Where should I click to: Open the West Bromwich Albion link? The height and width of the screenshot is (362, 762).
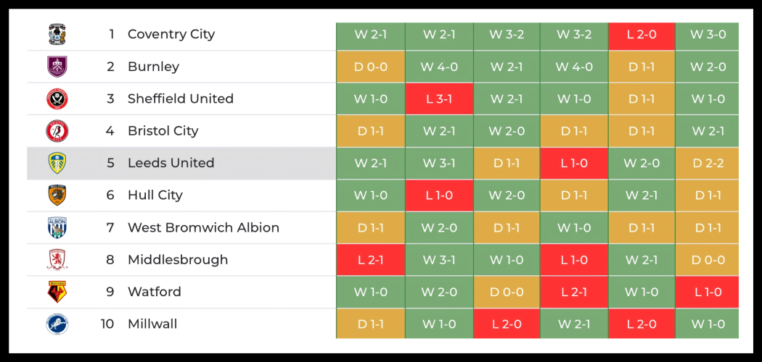[203, 227]
